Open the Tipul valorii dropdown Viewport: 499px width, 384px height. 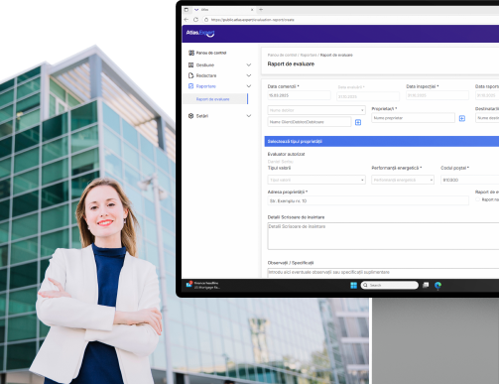[316, 180]
